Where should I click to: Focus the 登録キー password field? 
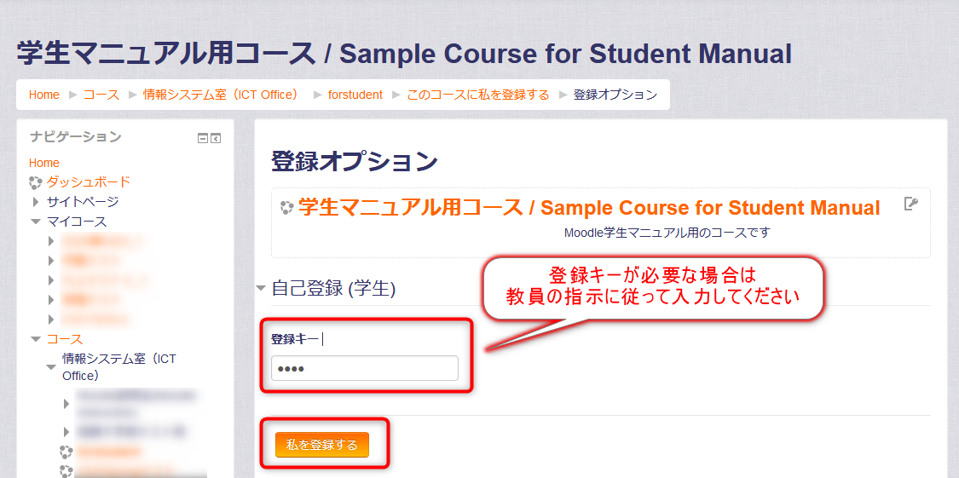365,369
